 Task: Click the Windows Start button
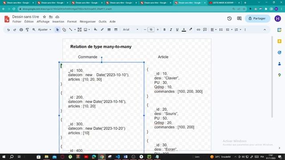(4, 157)
